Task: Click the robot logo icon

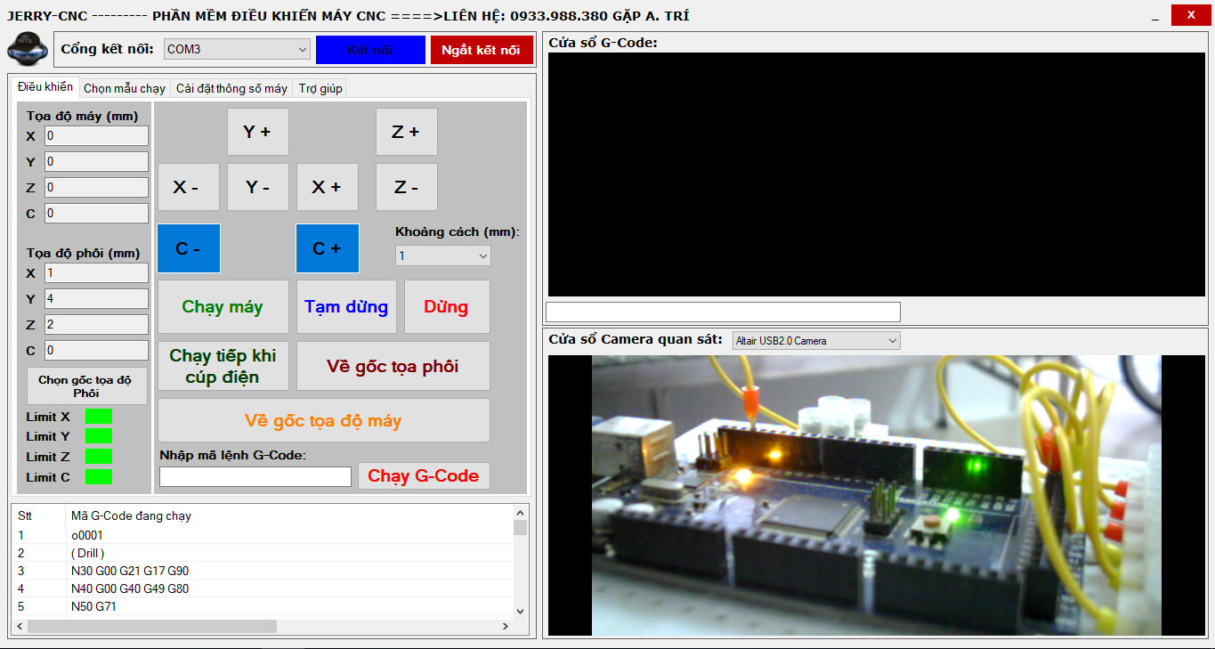Action: (x=27, y=49)
